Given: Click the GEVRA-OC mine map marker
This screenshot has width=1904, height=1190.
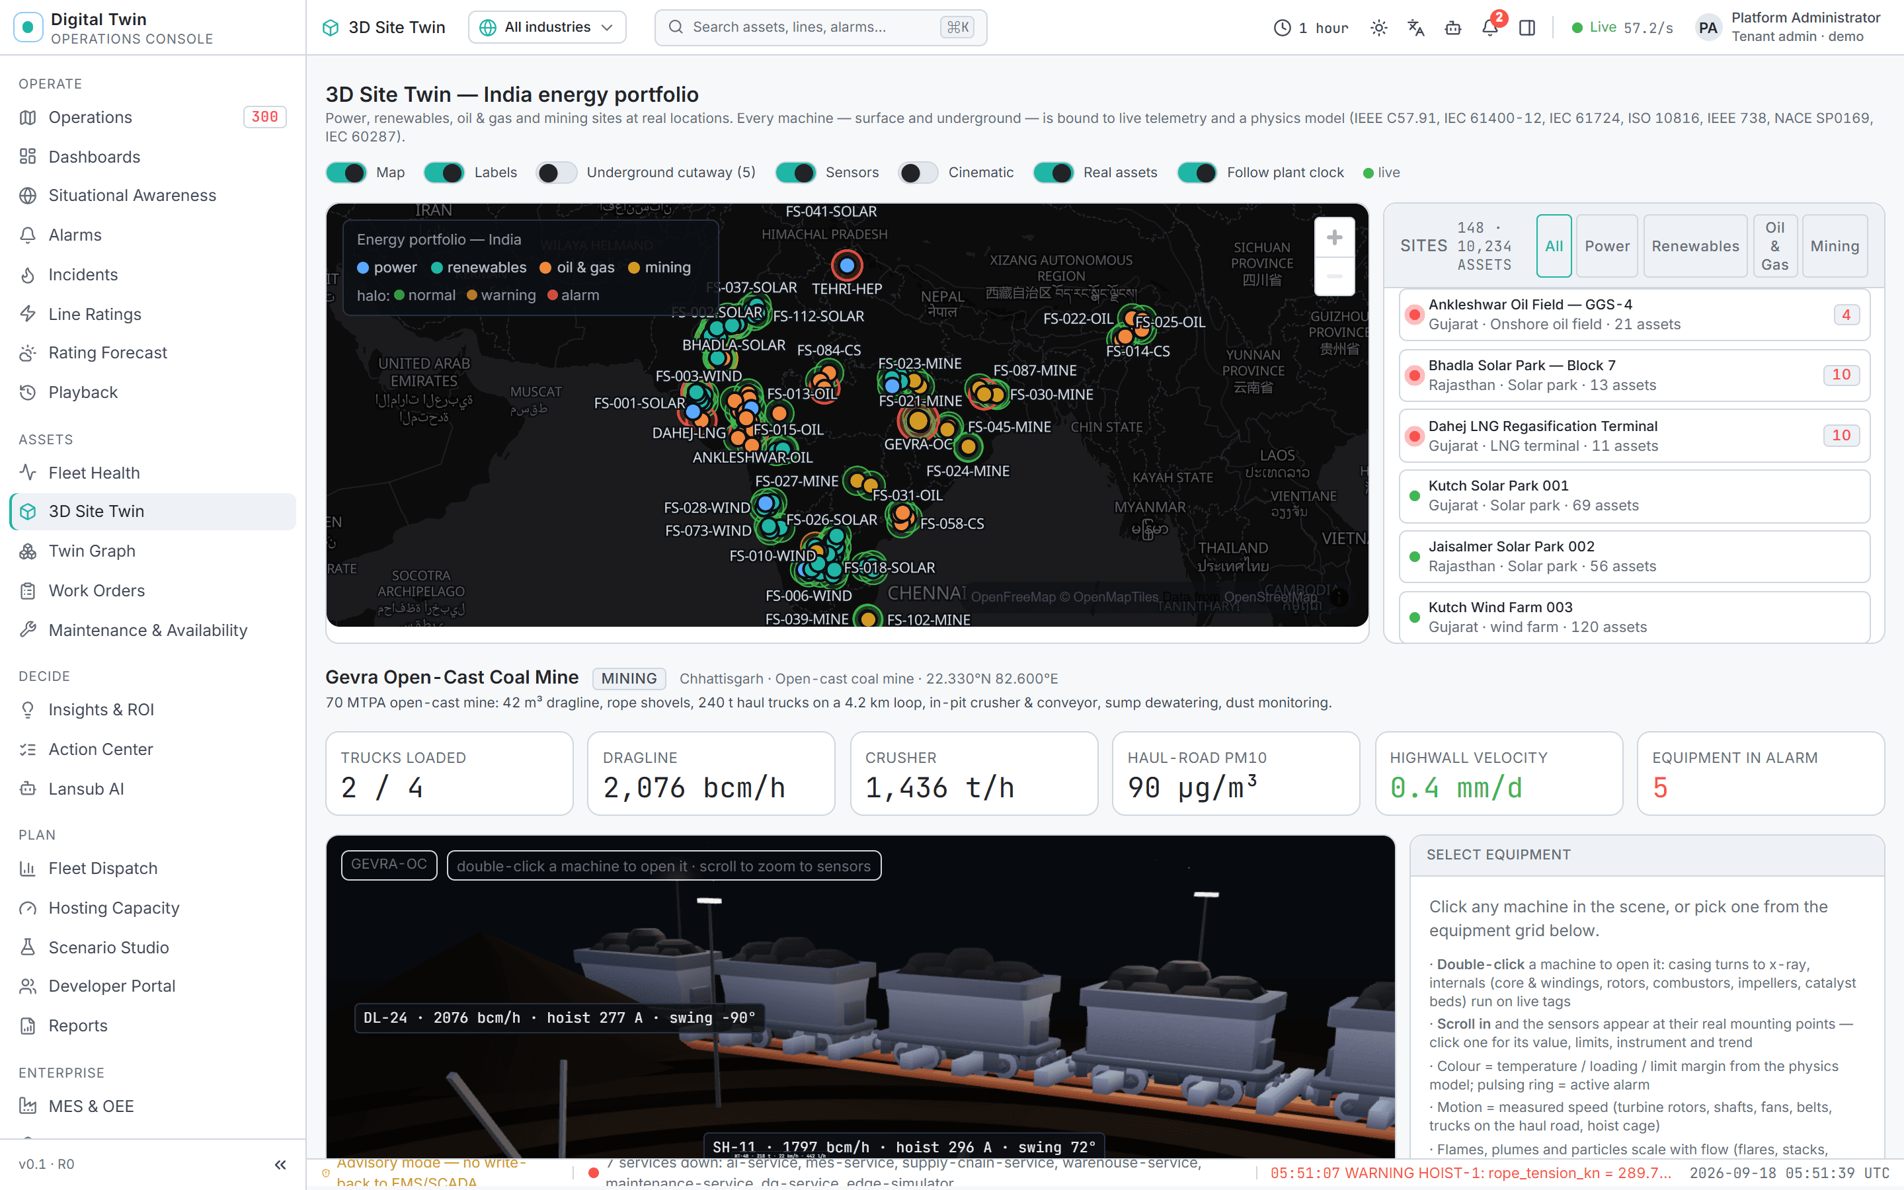Looking at the screenshot, I should click(x=918, y=421).
